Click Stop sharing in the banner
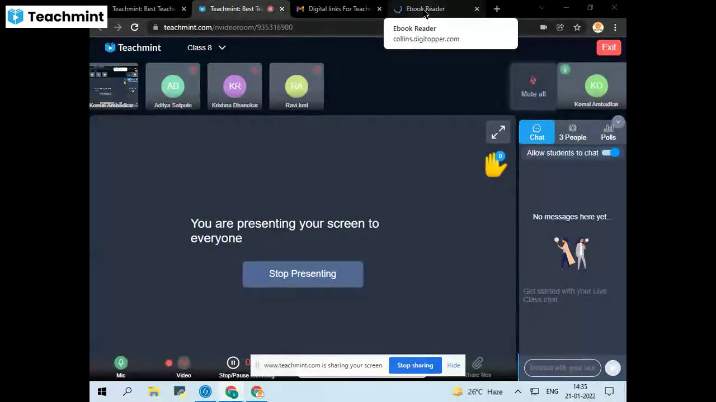This screenshot has width=716, height=402. click(415, 365)
